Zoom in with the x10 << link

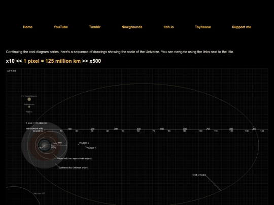[14, 61]
